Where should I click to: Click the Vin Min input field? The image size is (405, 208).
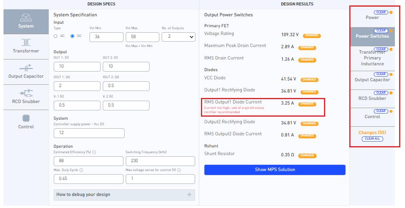[106, 37]
